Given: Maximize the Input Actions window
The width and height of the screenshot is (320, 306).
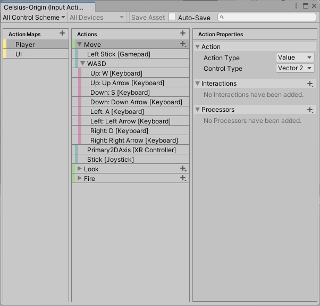Looking at the screenshot, I should (306, 6).
